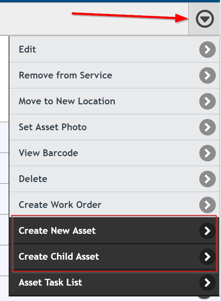This screenshot has width=221, height=301.
Task: Click the arrow icon next to Remove from Service
Action: [208, 75]
